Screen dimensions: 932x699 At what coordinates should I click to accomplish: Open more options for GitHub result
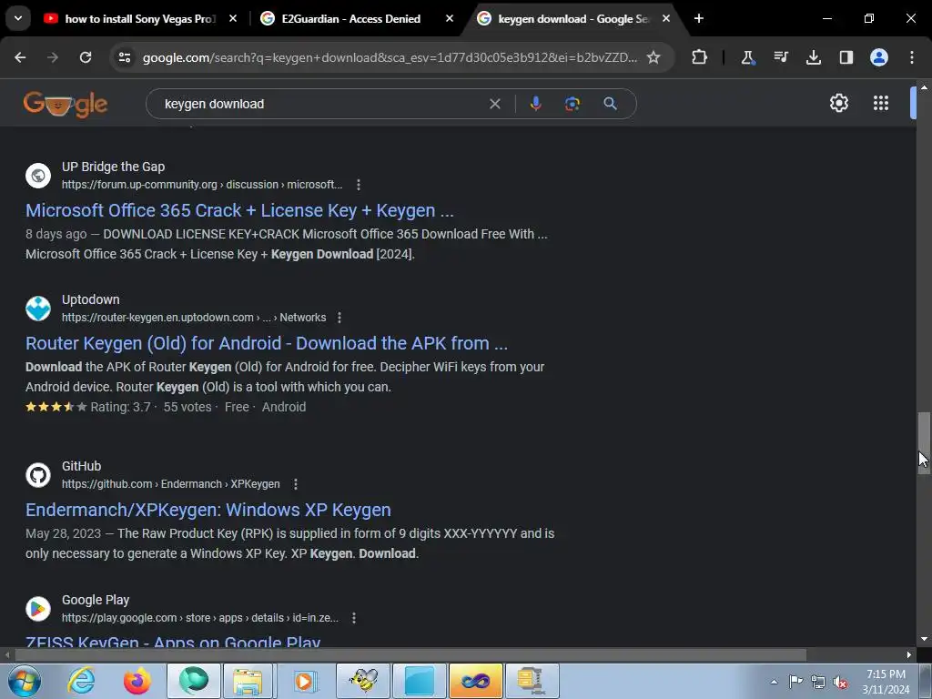(296, 484)
